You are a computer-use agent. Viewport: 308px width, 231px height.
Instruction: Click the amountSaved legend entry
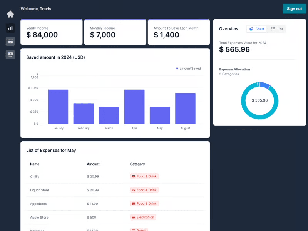click(188, 69)
